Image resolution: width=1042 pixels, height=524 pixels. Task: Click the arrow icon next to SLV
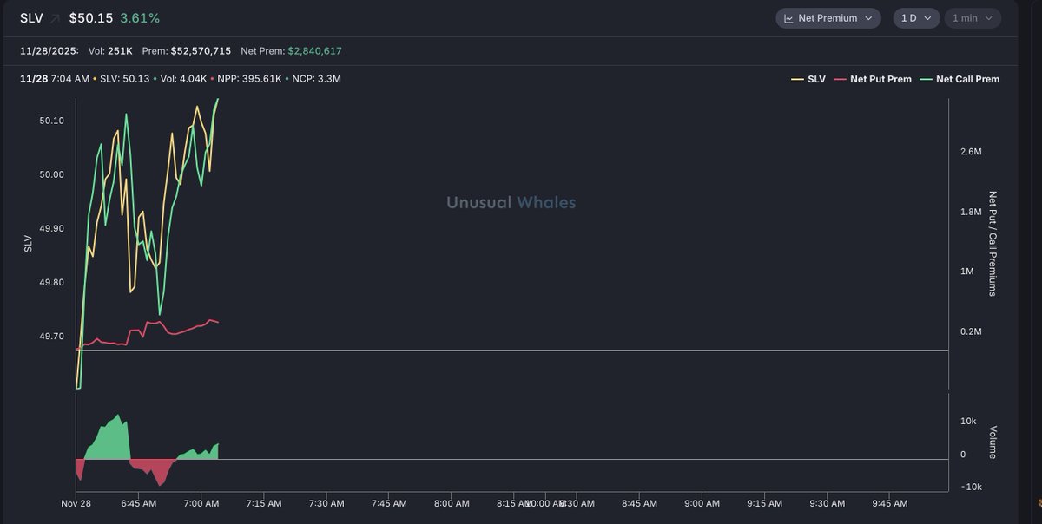[x=56, y=18]
